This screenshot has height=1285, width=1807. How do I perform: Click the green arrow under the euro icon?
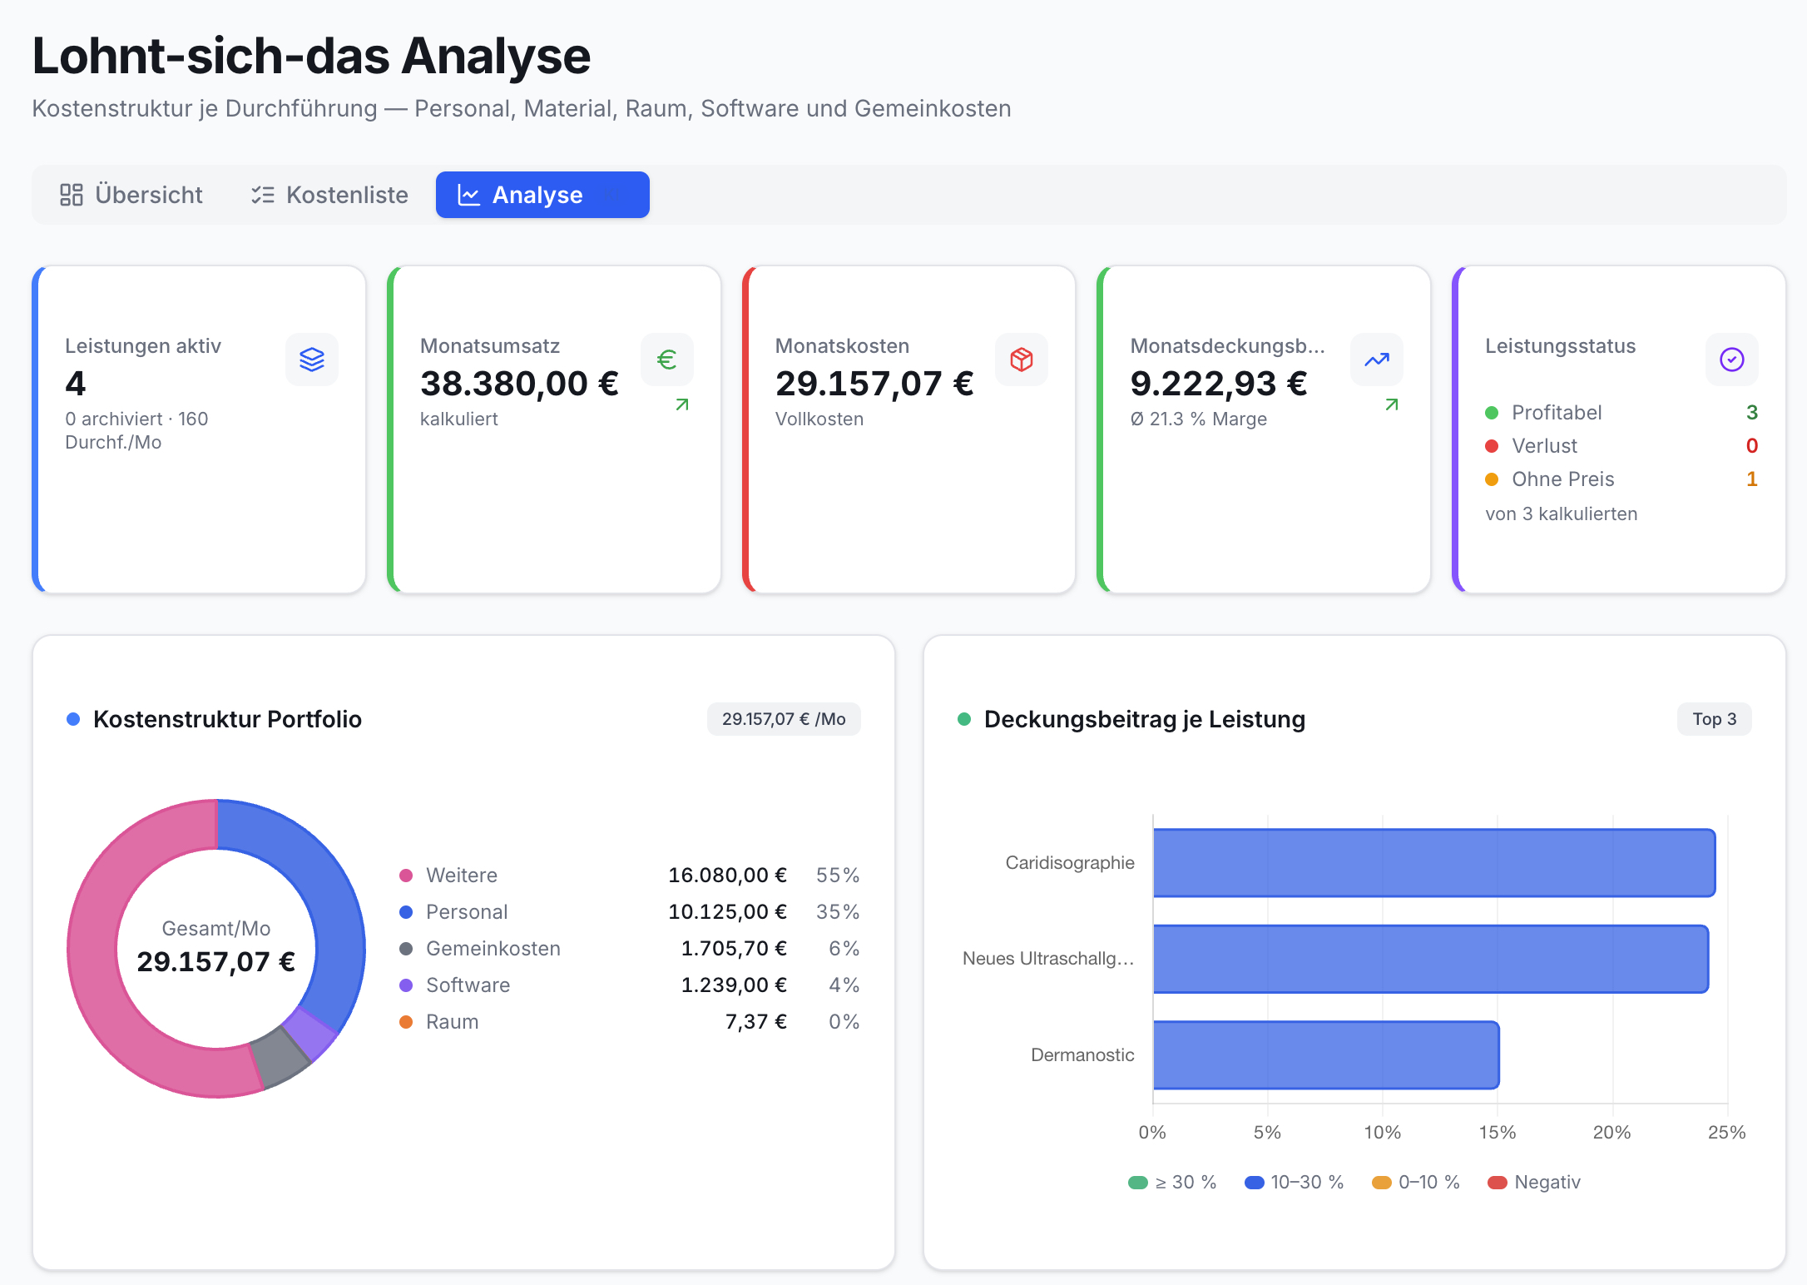pos(682,404)
